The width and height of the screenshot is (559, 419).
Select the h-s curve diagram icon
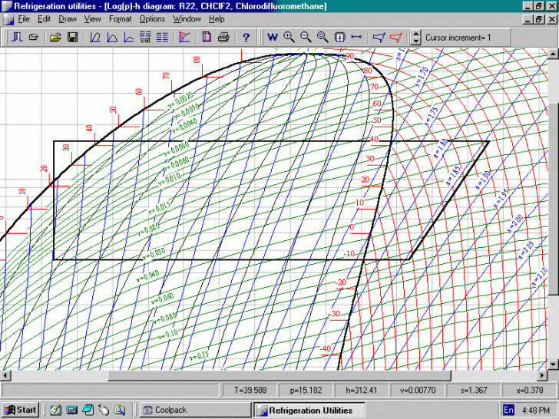(x=129, y=37)
